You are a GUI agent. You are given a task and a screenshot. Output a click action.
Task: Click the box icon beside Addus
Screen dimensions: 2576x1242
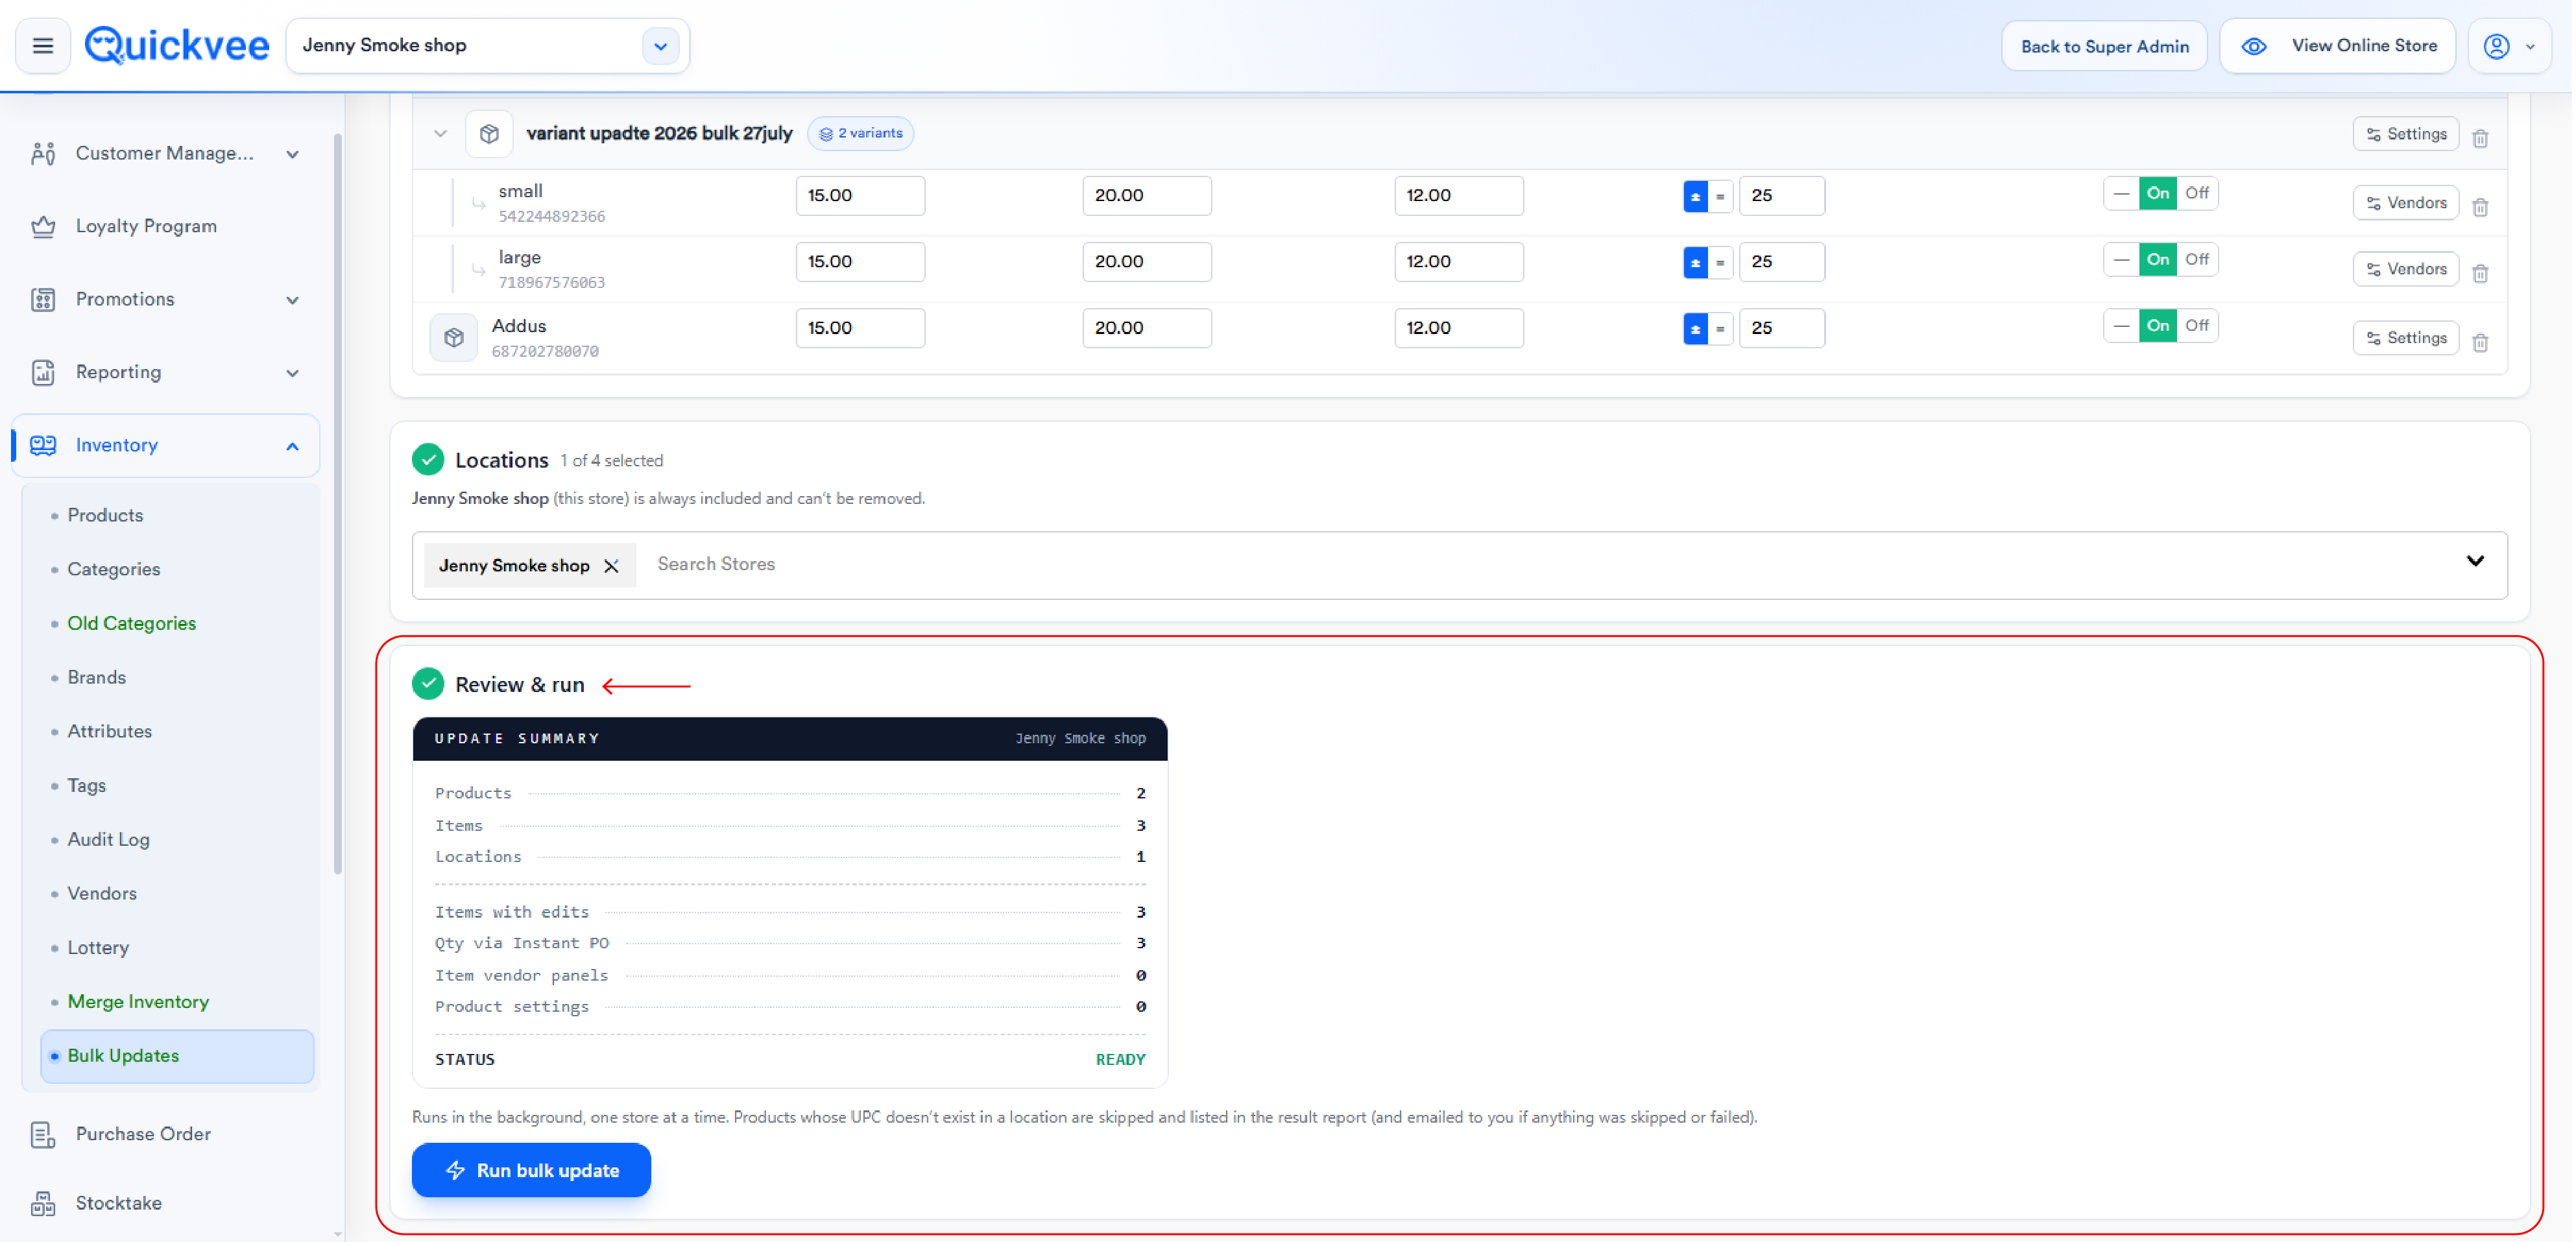pos(454,337)
